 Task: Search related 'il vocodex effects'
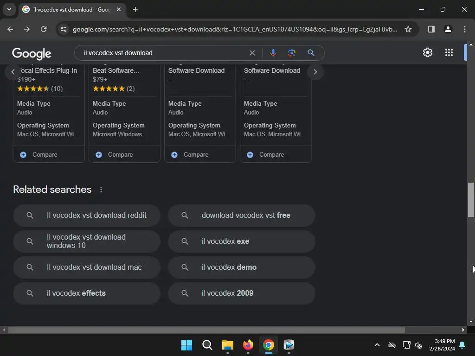(x=87, y=293)
